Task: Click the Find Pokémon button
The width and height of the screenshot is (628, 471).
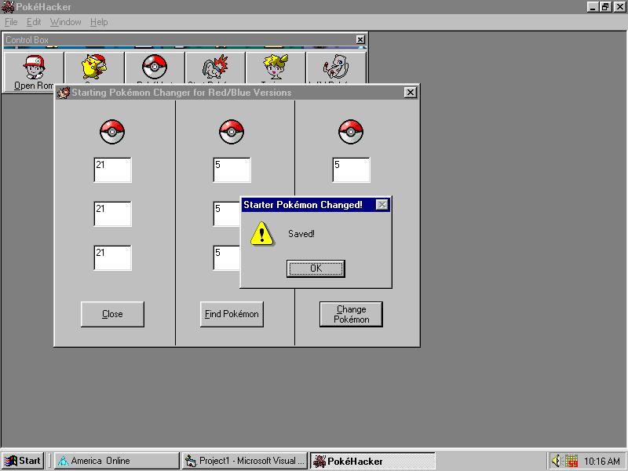Action: tap(231, 314)
